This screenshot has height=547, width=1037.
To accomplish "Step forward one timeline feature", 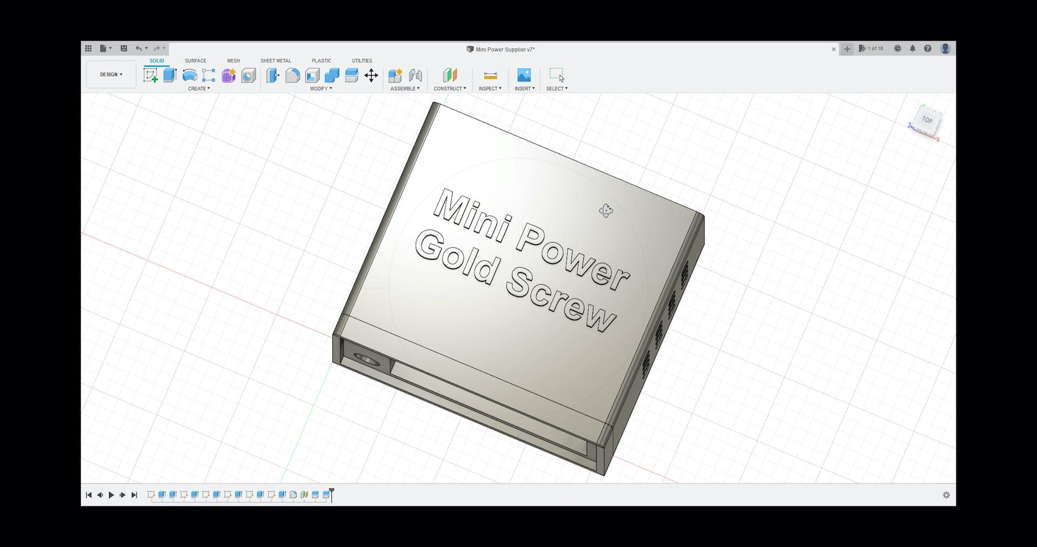I will pyautogui.click(x=123, y=495).
